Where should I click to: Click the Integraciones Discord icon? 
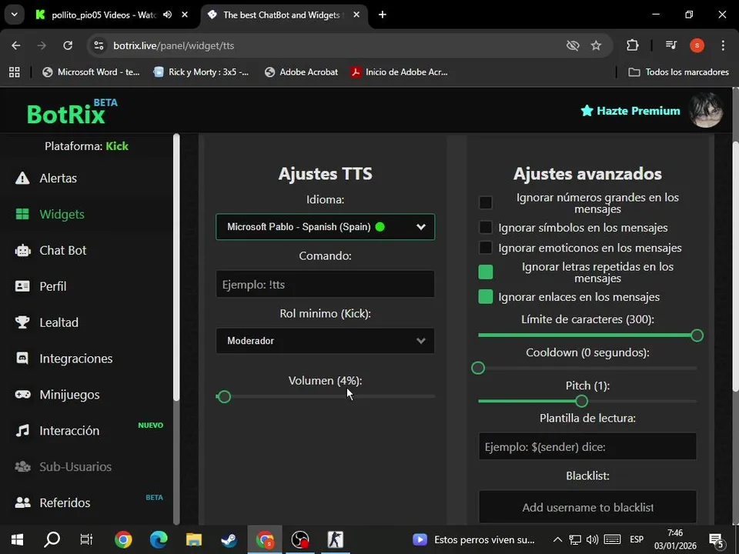tap(22, 359)
